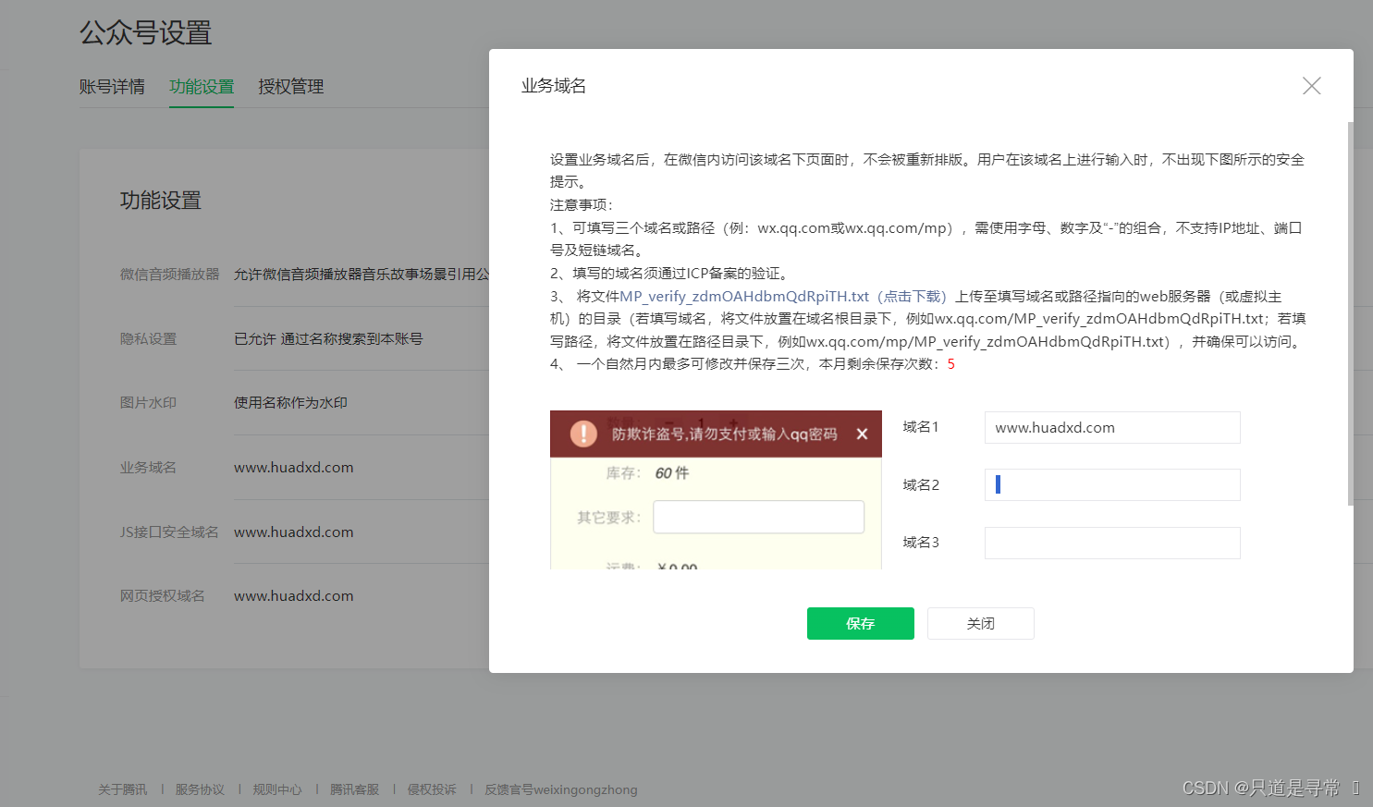The width and height of the screenshot is (1373, 807).
Task: Switch to the 账号详情 tab
Action: click(112, 86)
